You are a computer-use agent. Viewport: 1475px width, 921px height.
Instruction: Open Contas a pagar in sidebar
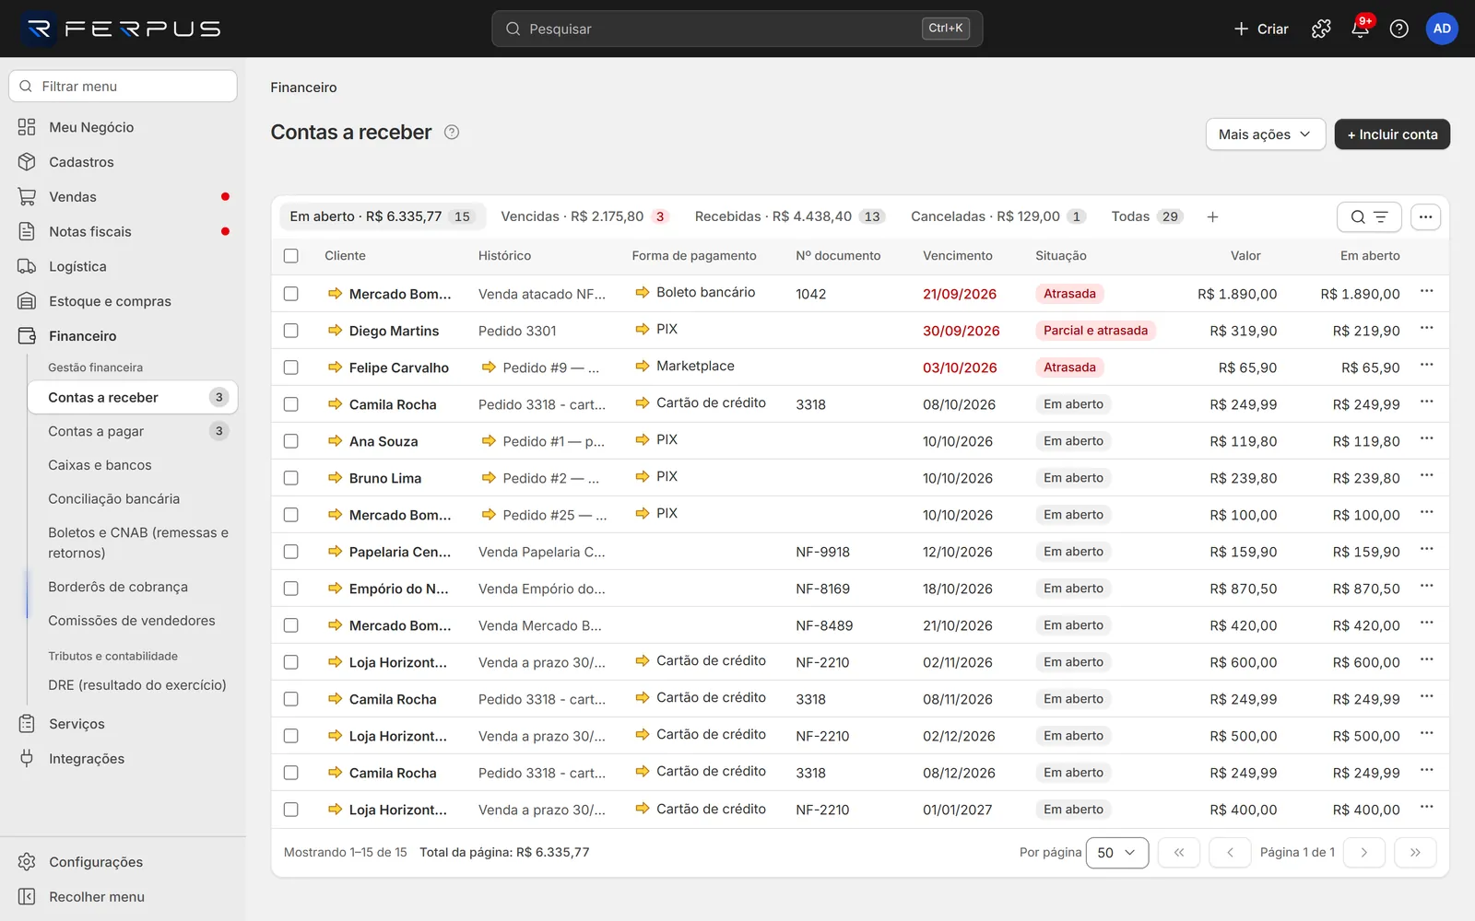132,431
